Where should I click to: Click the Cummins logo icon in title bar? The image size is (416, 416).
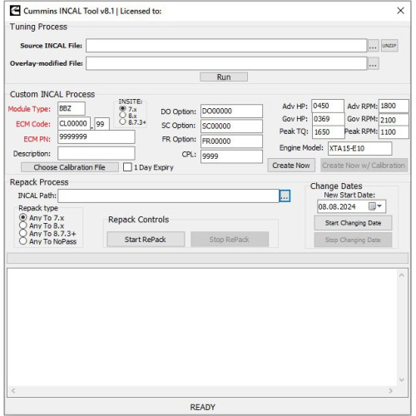[15, 11]
